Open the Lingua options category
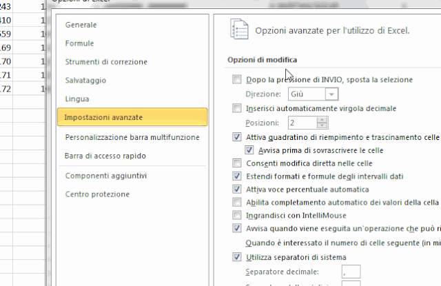The height and width of the screenshot is (286, 441). 77,99
